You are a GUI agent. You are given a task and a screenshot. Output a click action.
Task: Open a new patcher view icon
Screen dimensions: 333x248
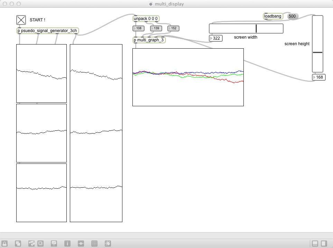18,244
